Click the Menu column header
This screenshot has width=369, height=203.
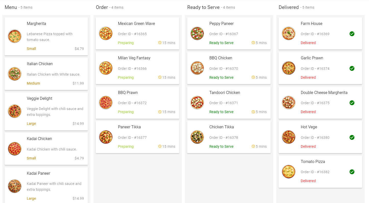pos(11,7)
